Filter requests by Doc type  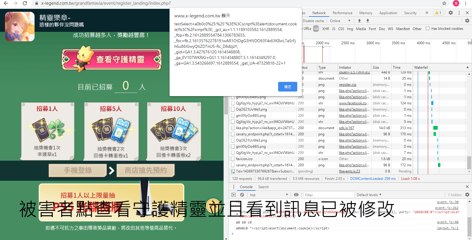pyautogui.click(x=382, y=29)
